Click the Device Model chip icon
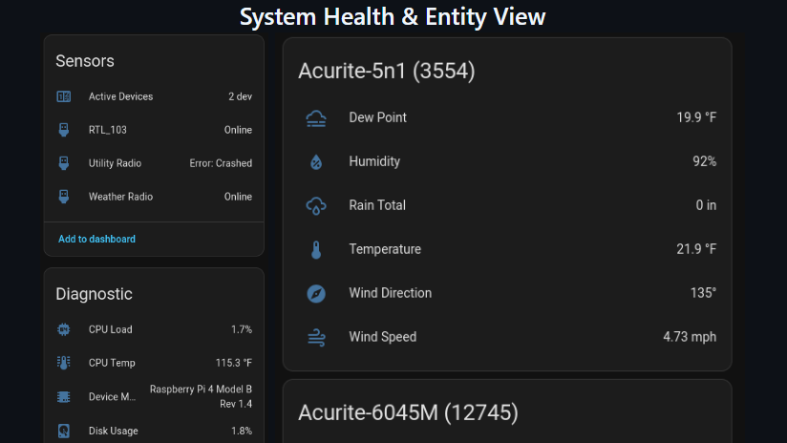Viewport: 787px width, 443px height. click(x=64, y=396)
